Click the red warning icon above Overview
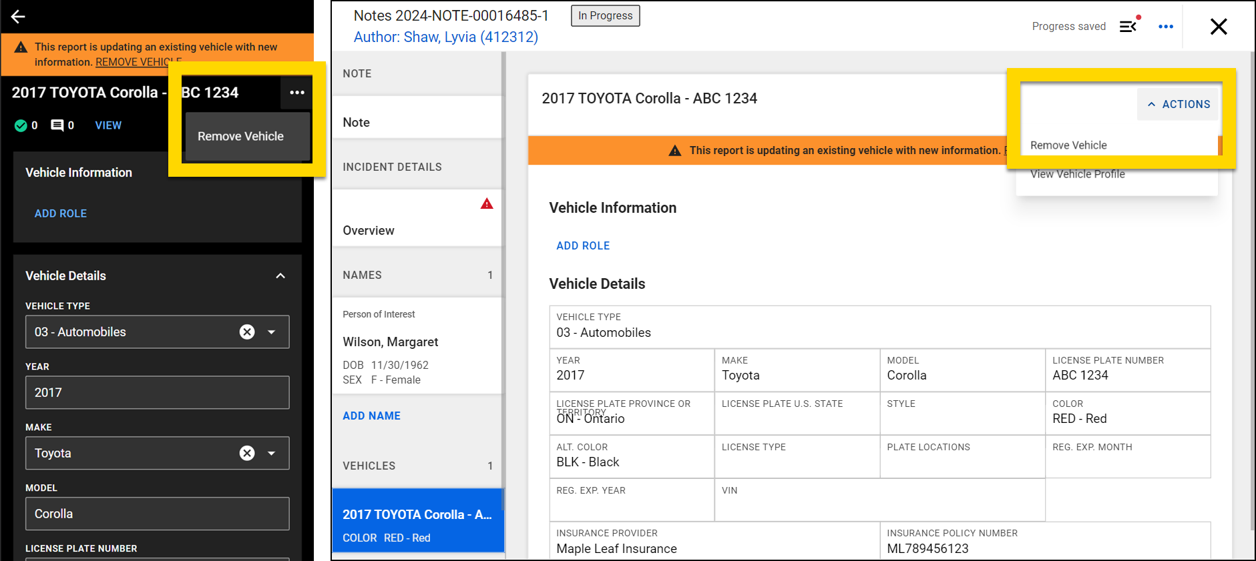Screen dimensions: 1256x561 pos(487,204)
